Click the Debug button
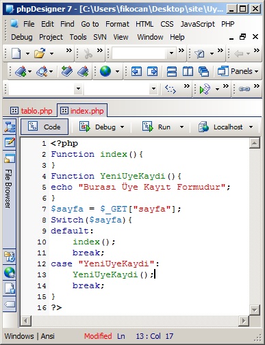The image size is (265, 345). tap(98, 127)
